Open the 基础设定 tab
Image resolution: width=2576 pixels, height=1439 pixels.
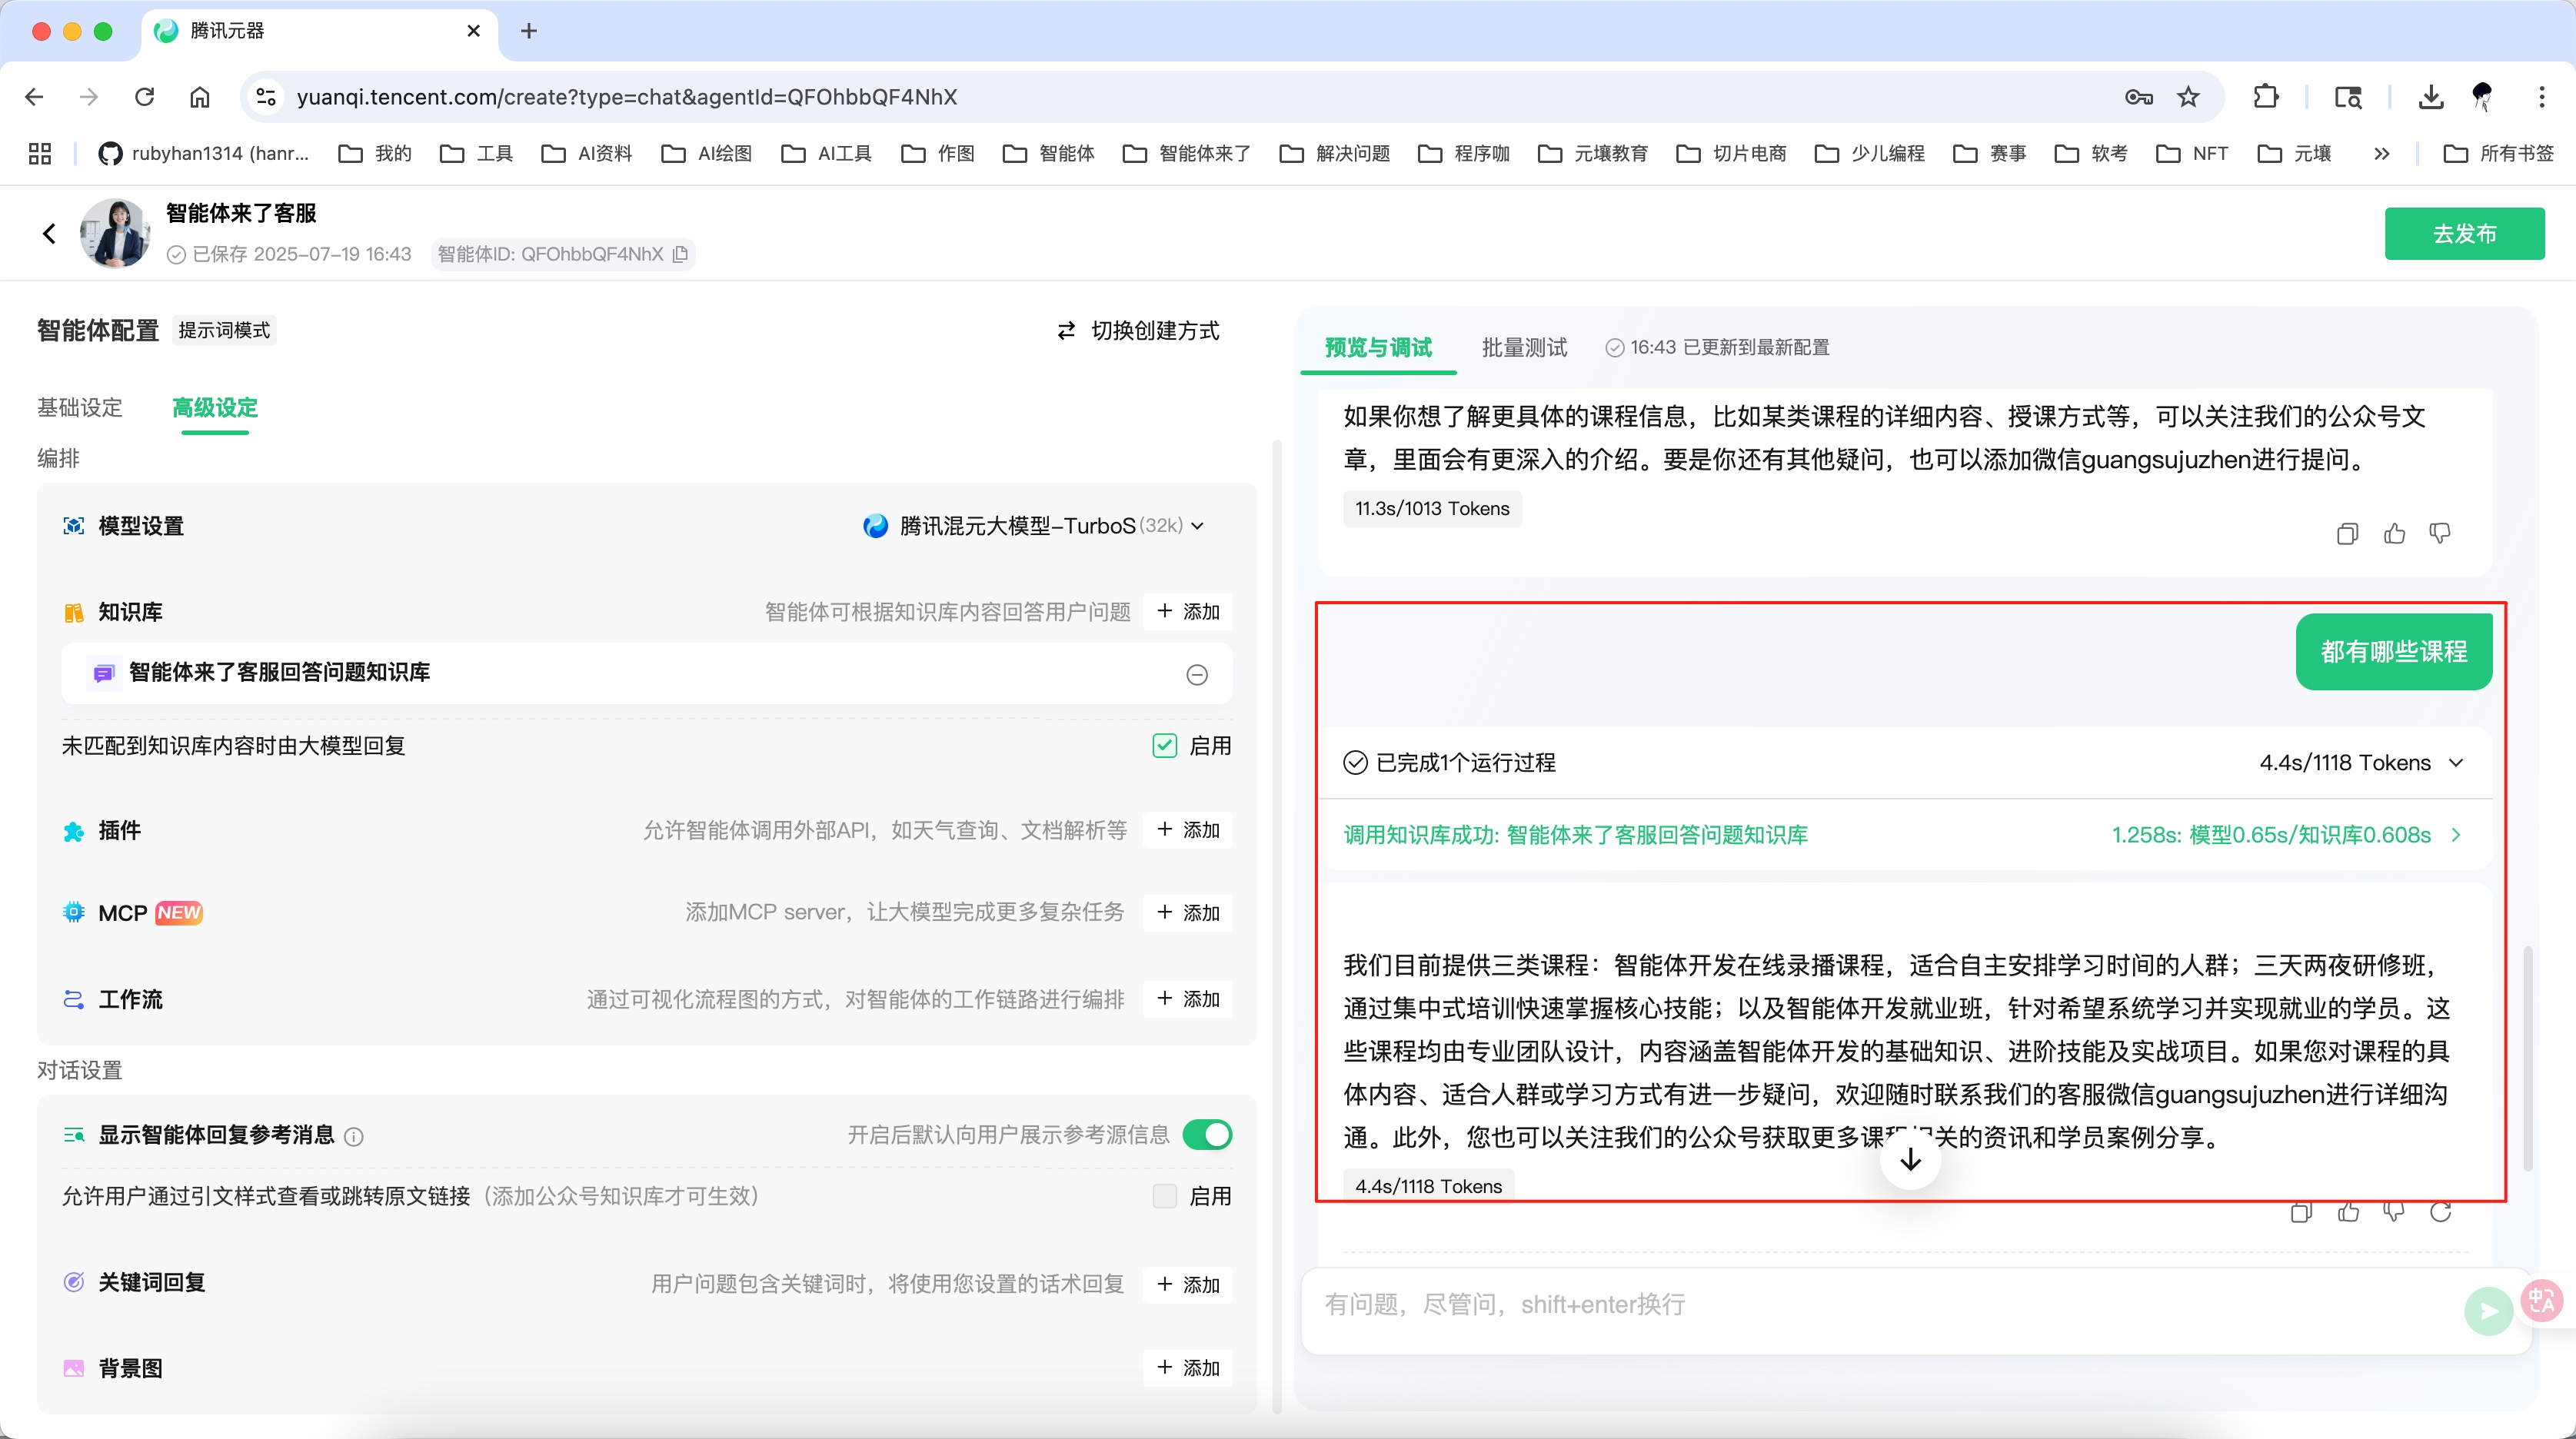(x=80, y=408)
